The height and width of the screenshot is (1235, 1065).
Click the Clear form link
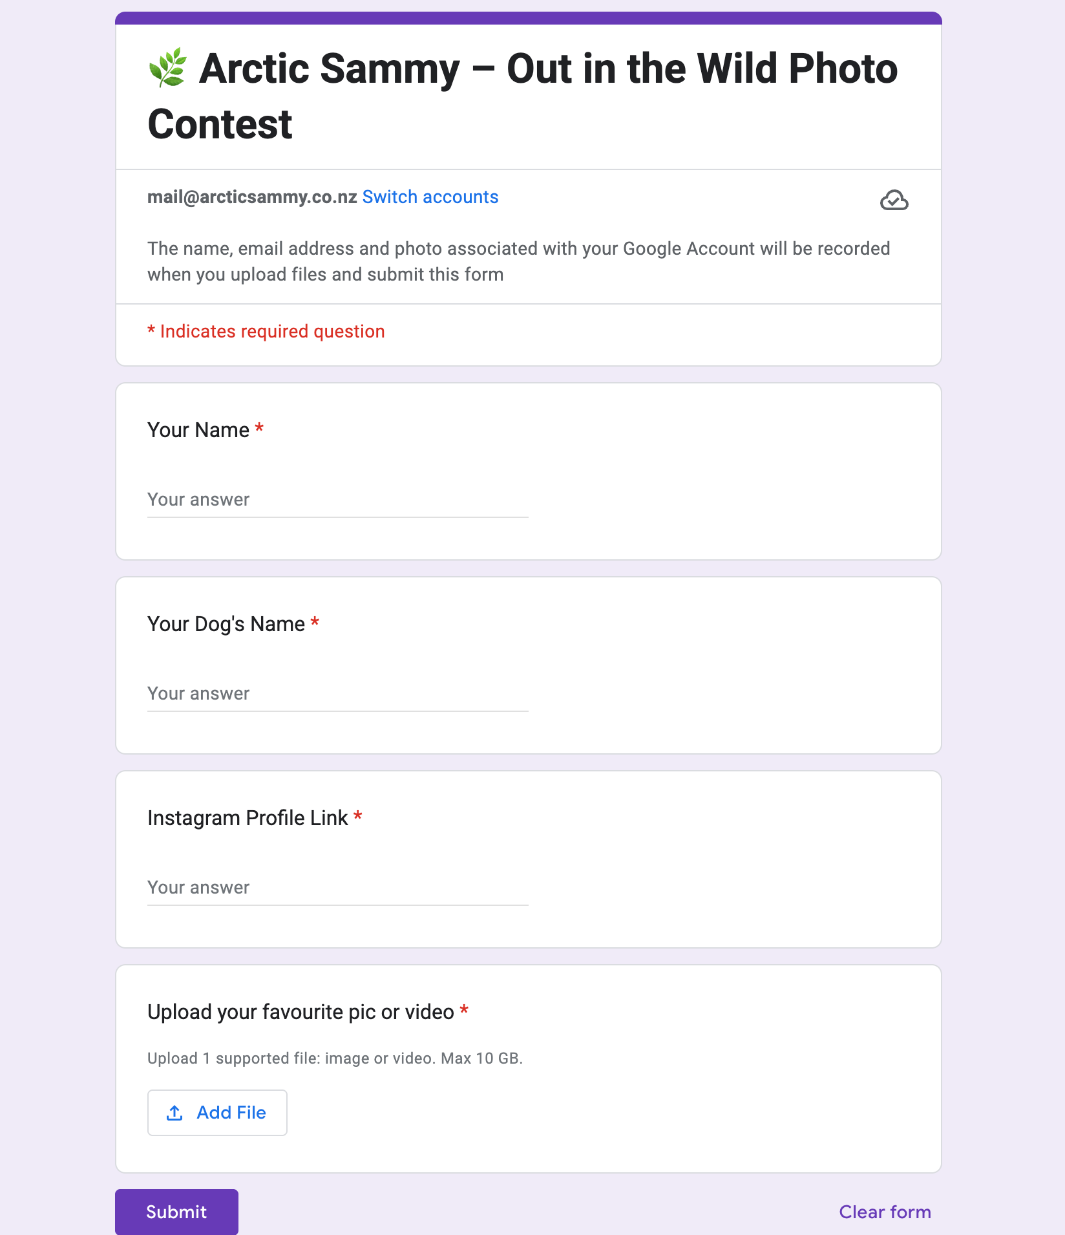point(885,1212)
